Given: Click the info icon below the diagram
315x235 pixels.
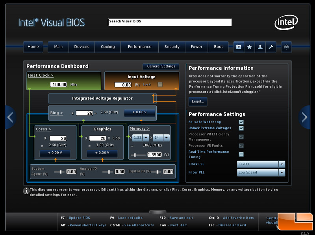Looking at the screenshot, I should [x=26, y=191].
